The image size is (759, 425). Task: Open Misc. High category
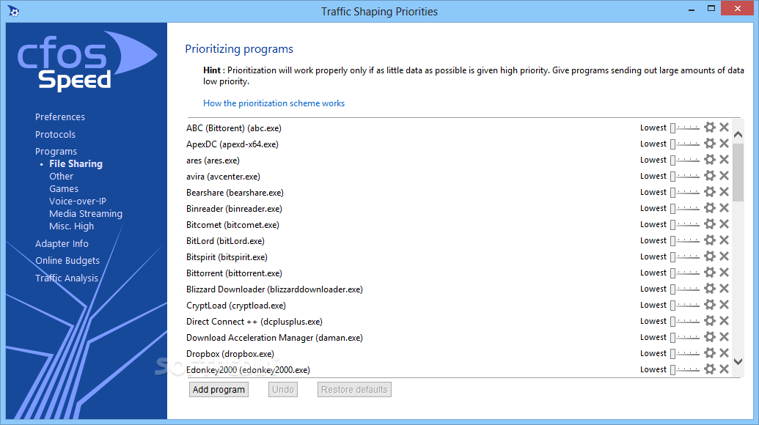[x=71, y=226]
